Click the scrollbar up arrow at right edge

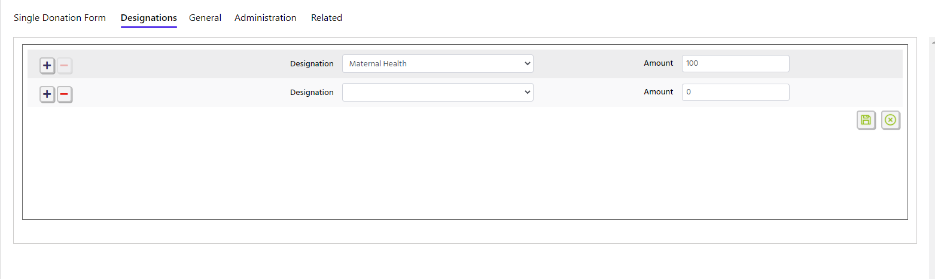[x=933, y=42]
